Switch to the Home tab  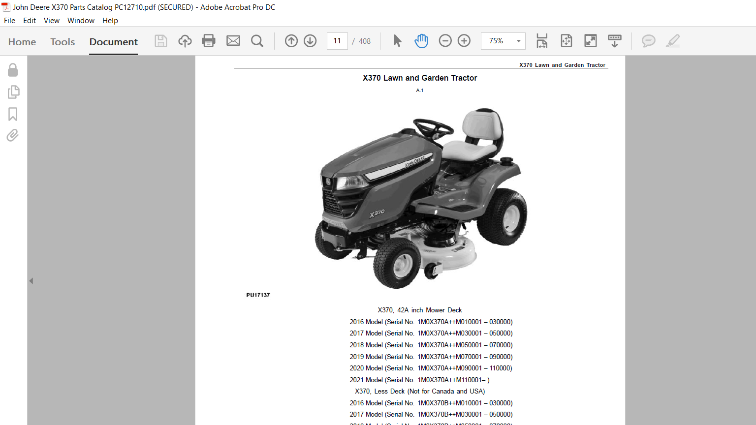tap(22, 42)
